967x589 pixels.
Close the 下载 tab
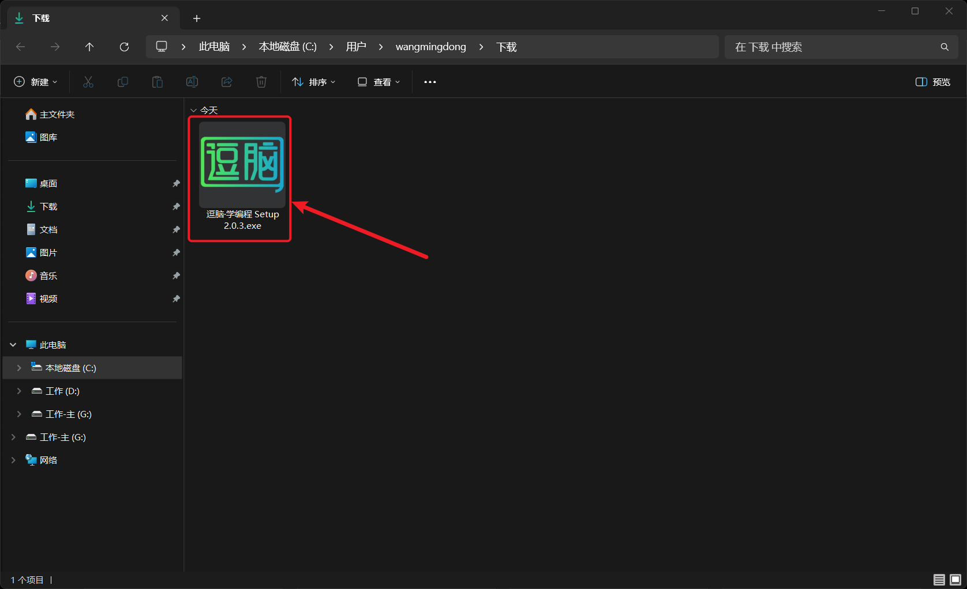click(164, 18)
